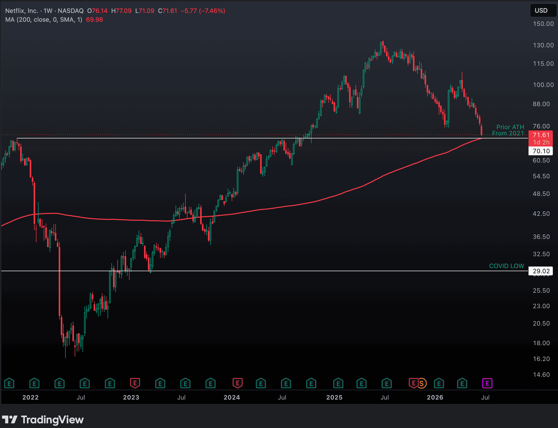This screenshot has height=428, width=558.
Task: Click the red earnings marker near 2024
Action: [x=237, y=383]
